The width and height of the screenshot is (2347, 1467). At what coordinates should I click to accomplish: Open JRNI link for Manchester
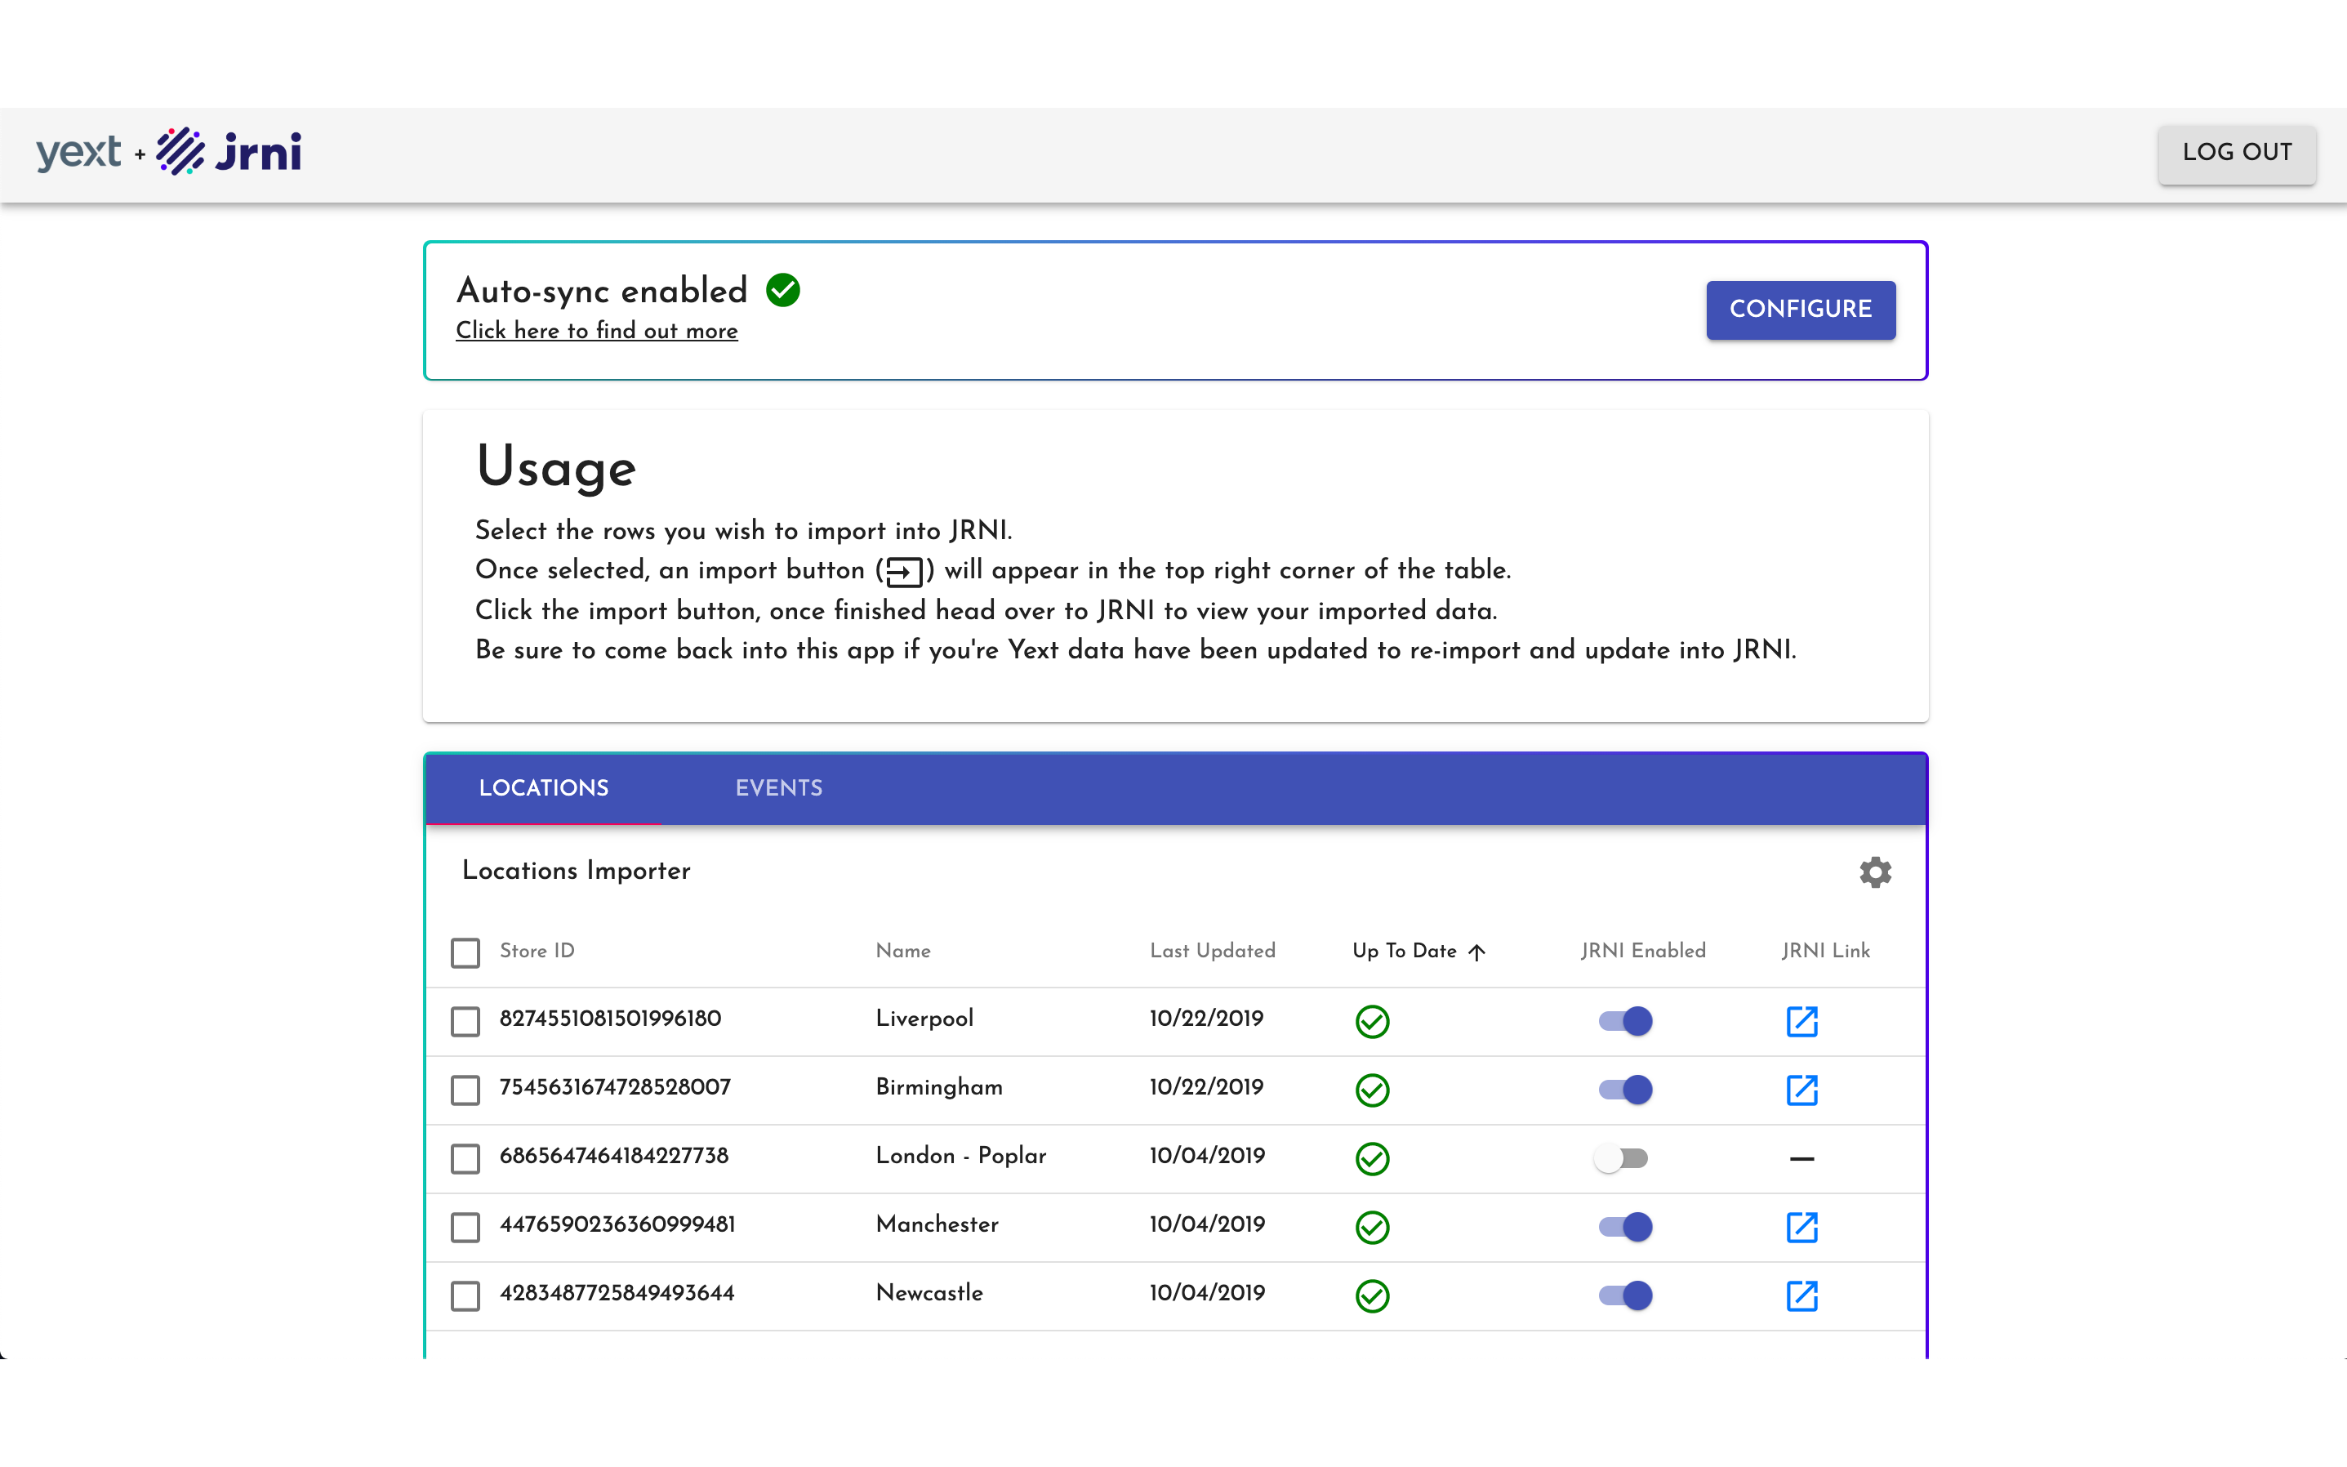[1801, 1226]
